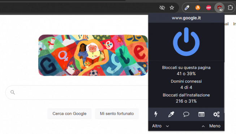
Task: Click the eyedropper extension icon in toolbar
Action: [x=187, y=8]
